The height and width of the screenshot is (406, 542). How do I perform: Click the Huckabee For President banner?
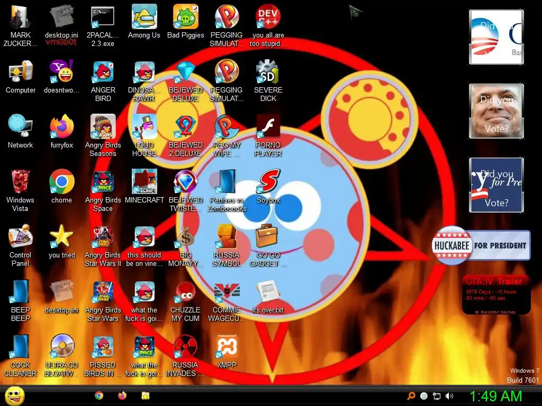point(481,245)
